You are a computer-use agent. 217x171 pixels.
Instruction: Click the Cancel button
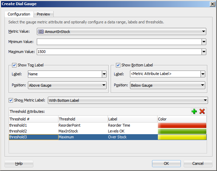click(198, 163)
